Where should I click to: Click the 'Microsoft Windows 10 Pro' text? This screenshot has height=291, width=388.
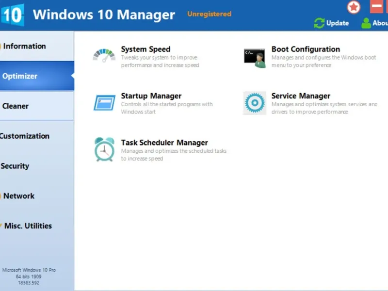click(29, 270)
